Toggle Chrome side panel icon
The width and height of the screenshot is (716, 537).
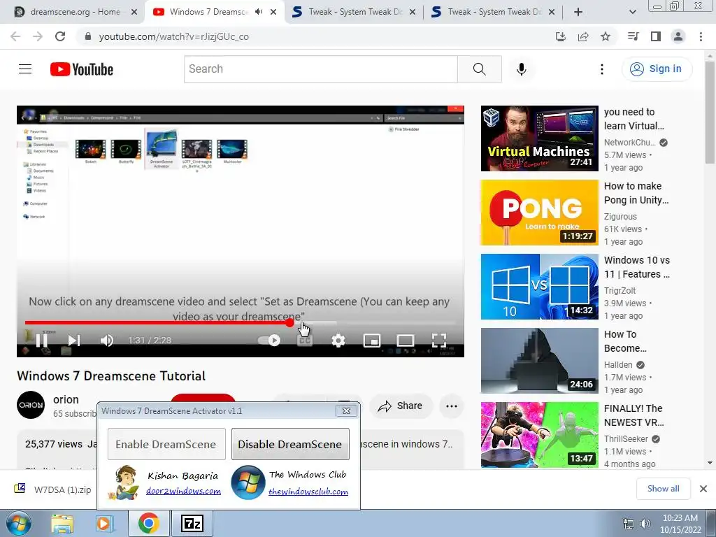click(x=656, y=36)
